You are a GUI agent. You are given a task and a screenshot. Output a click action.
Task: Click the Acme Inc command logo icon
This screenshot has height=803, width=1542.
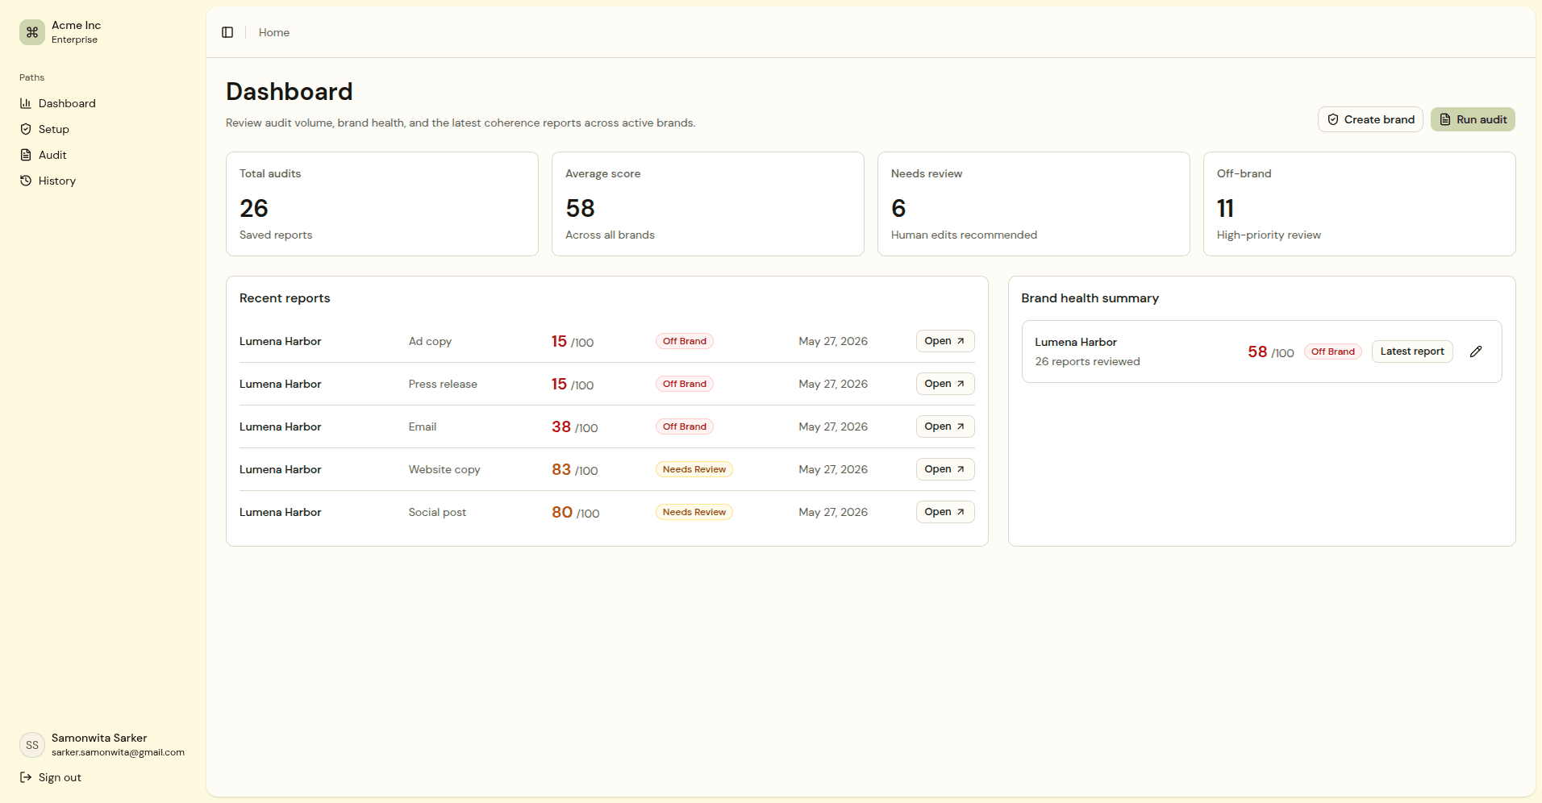(x=32, y=32)
